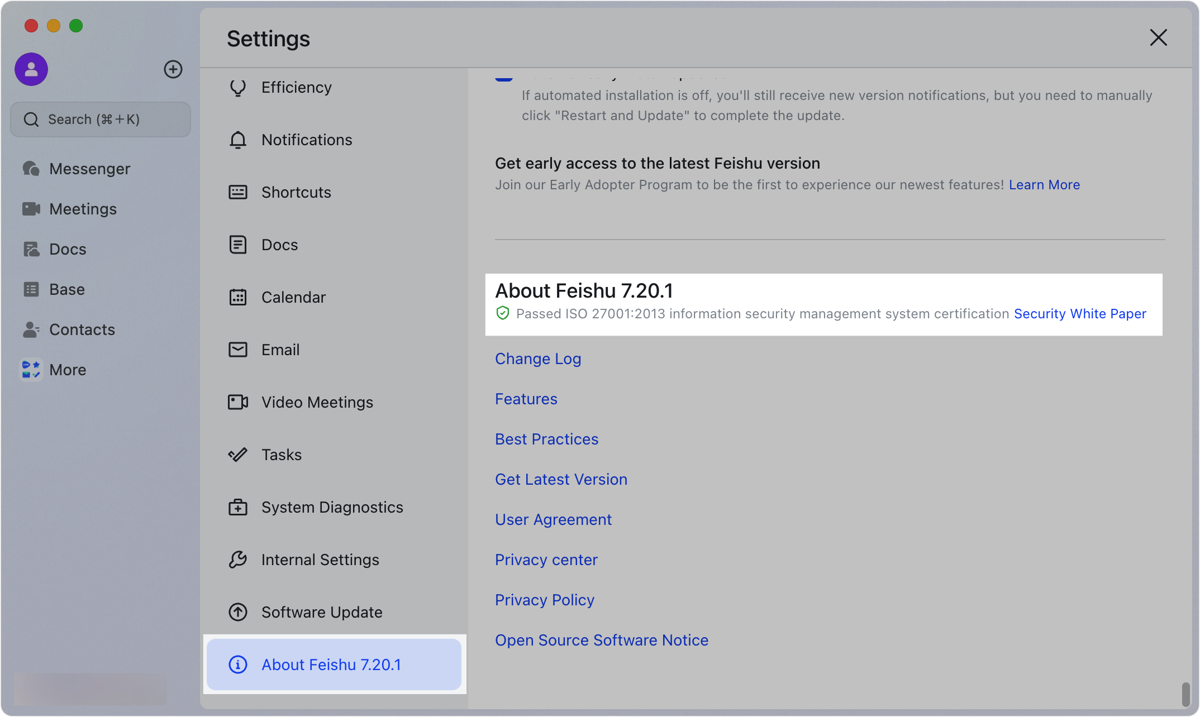Open Meetings in the left navigation
Image resolution: width=1200 pixels, height=717 pixels.
coord(101,209)
